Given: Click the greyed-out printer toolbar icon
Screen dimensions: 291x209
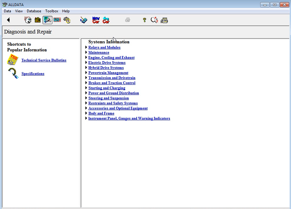Looking at the screenshot, I should pos(128,20).
